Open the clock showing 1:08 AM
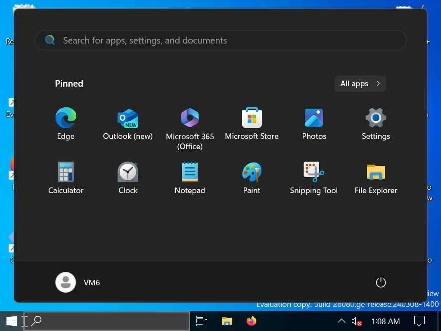The image size is (441, 331). click(x=385, y=321)
